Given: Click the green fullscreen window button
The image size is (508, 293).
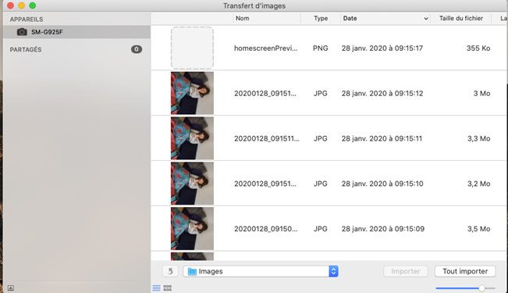Looking at the screenshot, I should (33, 5).
